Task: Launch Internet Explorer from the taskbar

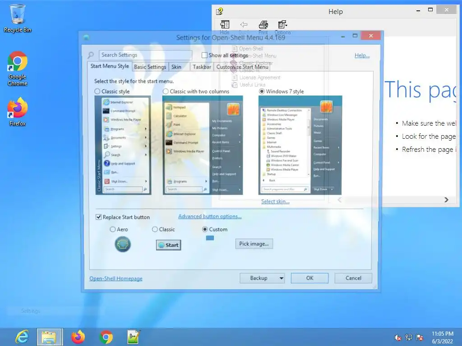Action: pos(22,337)
